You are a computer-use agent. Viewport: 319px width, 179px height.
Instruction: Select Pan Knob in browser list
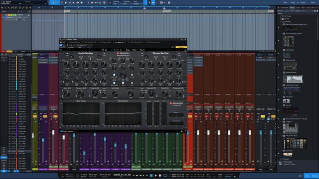pyautogui.click(x=289, y=97)
